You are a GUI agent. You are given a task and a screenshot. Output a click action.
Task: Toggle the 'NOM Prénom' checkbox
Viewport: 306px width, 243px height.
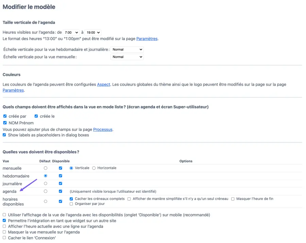[5, 123]
